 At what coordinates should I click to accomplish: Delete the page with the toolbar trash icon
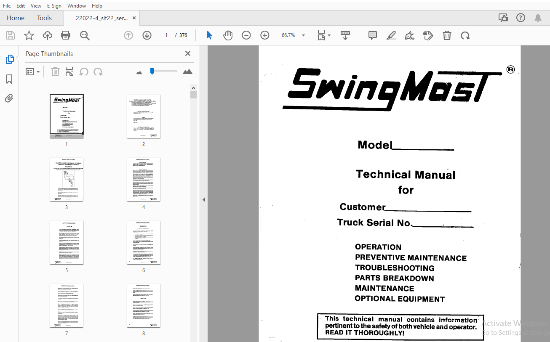tap(447, 35)
